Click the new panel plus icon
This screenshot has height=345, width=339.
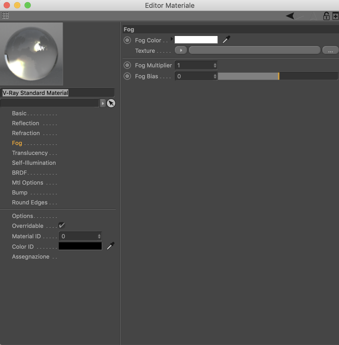335,16
